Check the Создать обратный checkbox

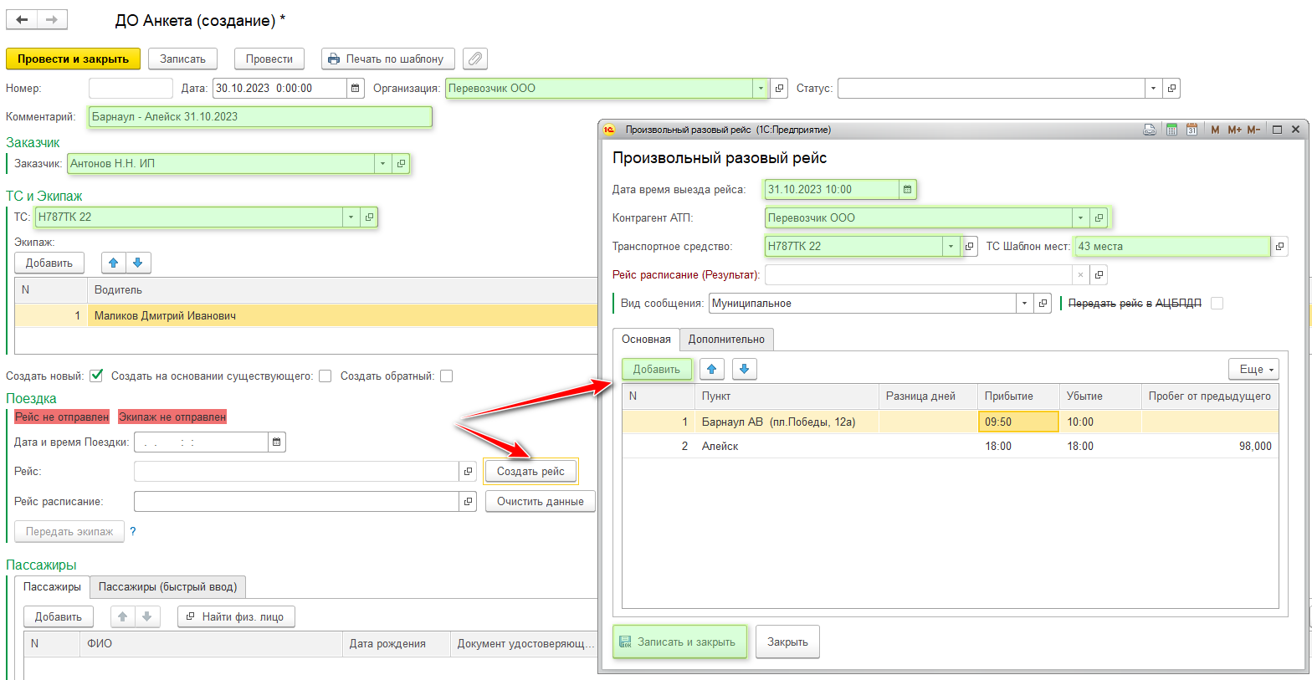pyautogui.click(x=446, y=376)
